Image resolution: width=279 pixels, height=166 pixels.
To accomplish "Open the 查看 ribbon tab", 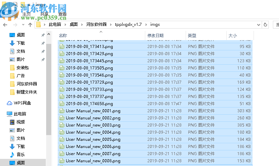I will coord(62,14).
